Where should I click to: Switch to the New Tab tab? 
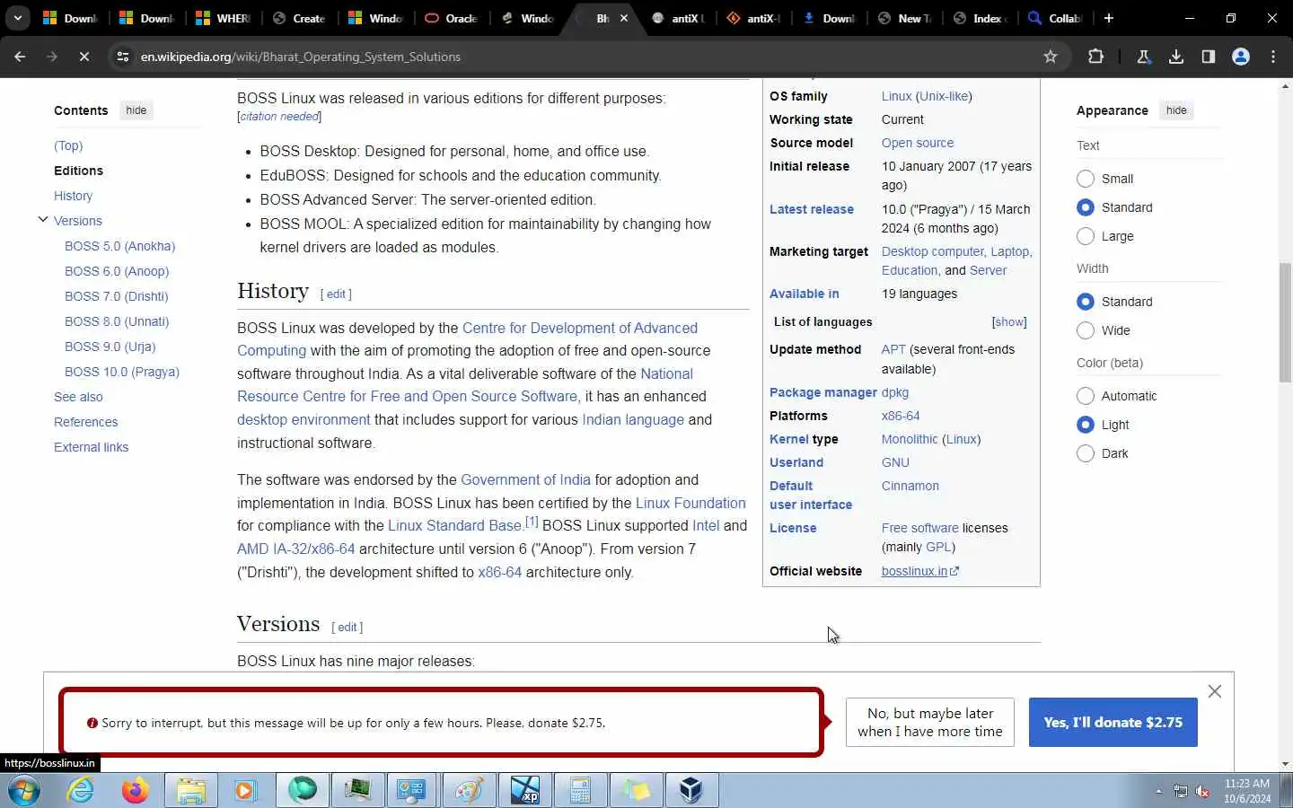(x=905, y=18)
